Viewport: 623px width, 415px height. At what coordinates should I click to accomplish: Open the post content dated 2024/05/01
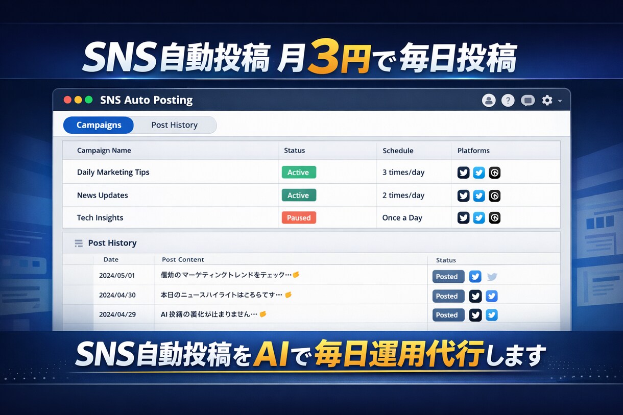230,275
